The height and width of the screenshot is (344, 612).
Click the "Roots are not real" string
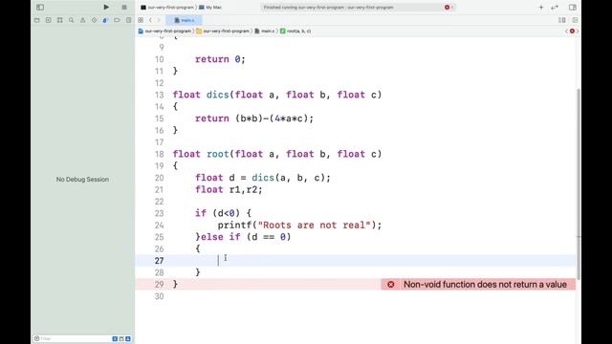click(315, 226)
